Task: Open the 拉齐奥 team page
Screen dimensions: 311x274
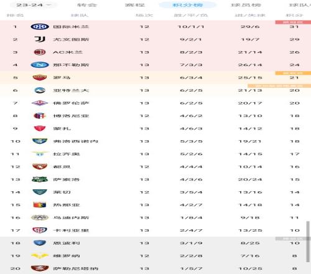Action: (x=67, y=154)
